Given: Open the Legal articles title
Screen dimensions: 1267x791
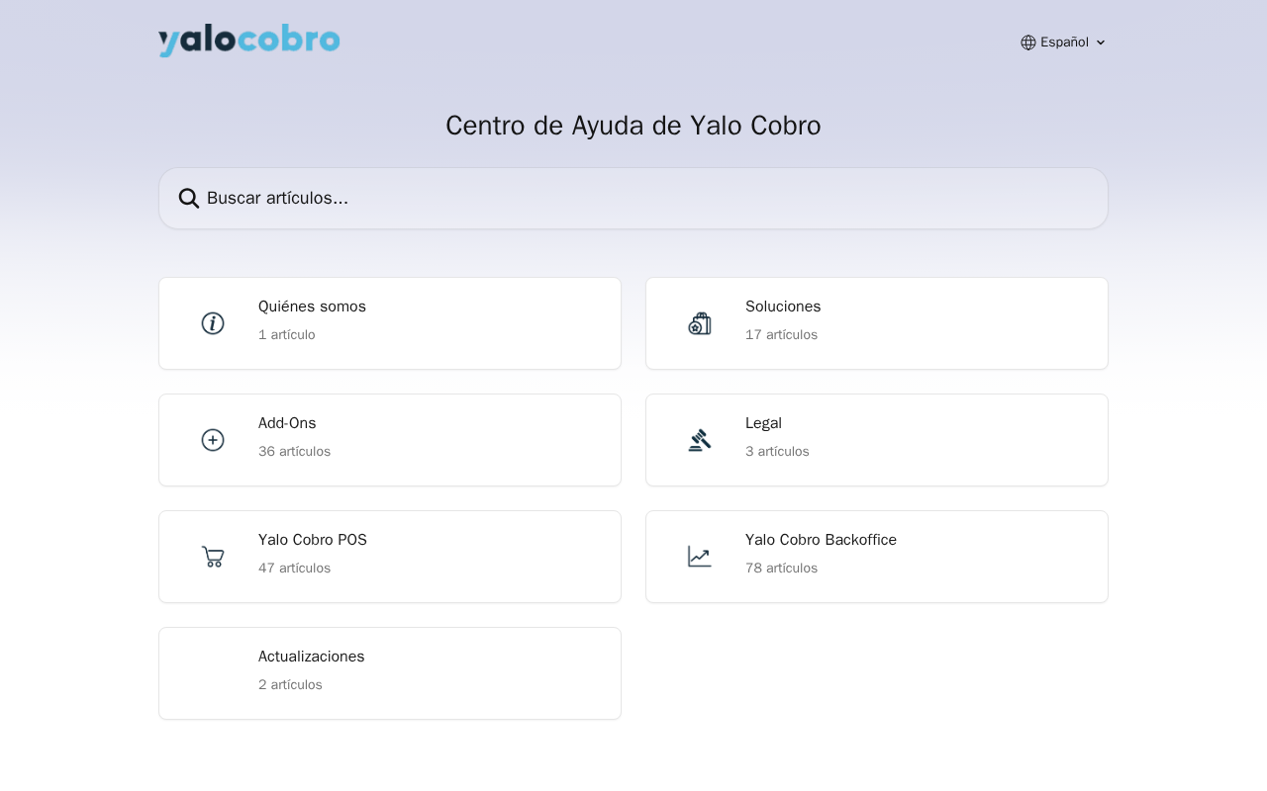Looking at the screenshot, I should [x=763, y=423].
